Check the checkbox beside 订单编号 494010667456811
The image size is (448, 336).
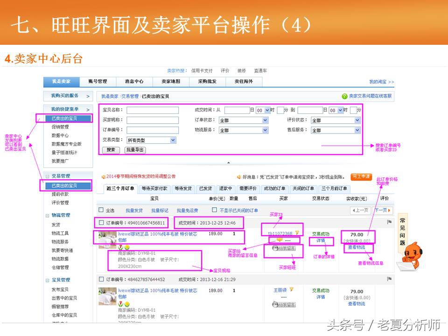100,222
